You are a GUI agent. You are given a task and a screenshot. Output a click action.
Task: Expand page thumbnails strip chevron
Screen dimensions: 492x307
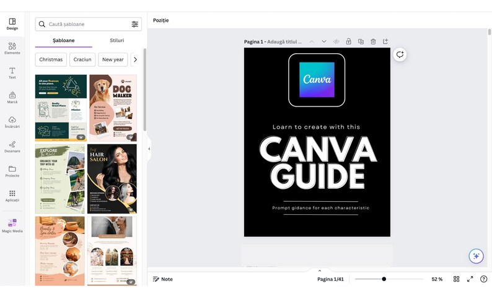(320, 270)
